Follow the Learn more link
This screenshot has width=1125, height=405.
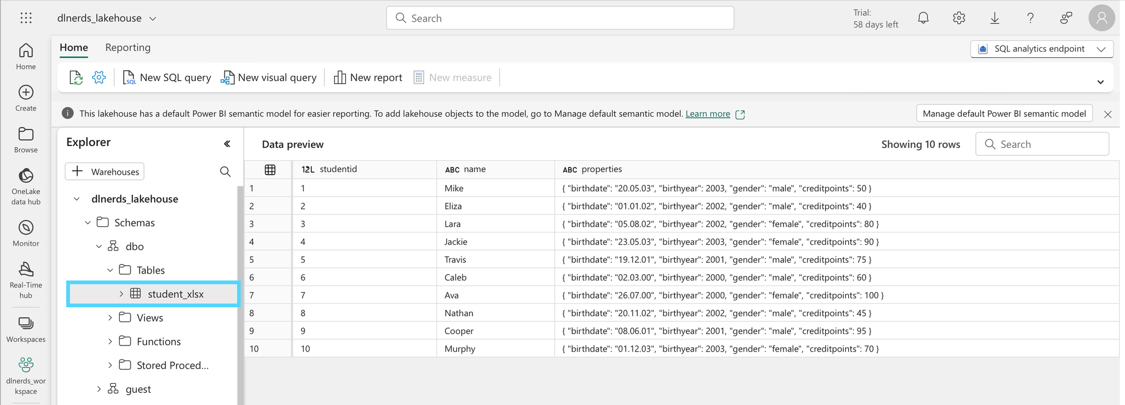pos(708,114)
